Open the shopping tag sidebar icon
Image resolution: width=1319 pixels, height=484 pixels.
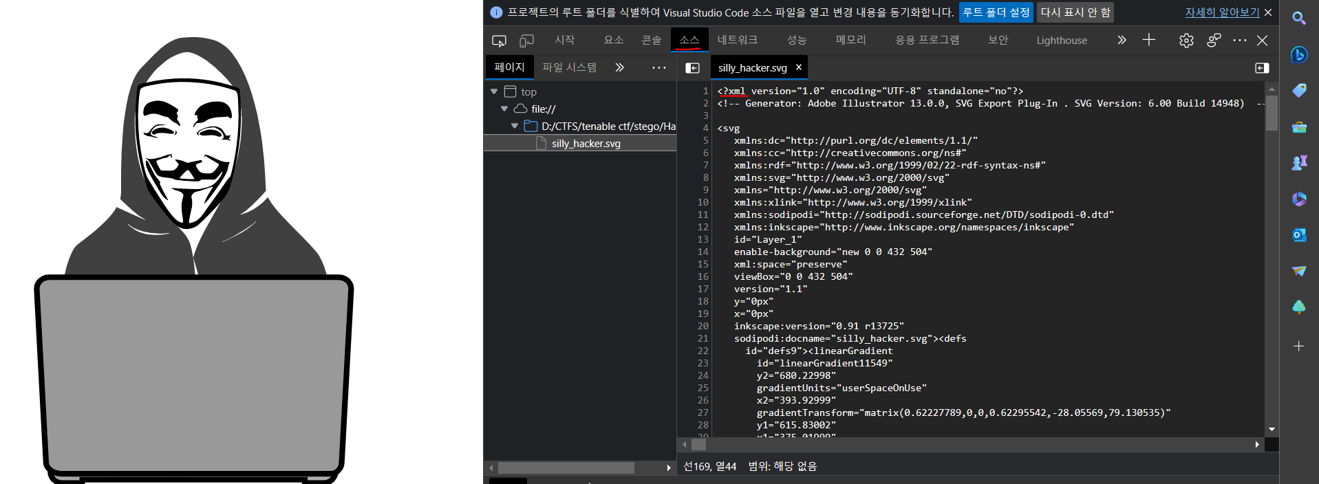1299,91
